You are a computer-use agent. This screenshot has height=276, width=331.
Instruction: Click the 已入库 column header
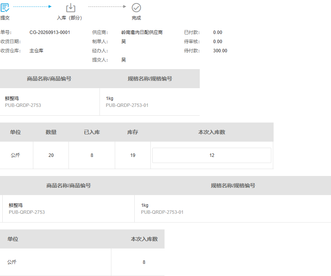[92, 132]
